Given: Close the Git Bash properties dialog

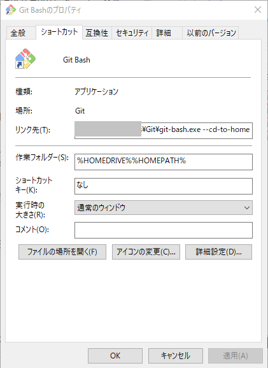Looking at the screenshot, I should [x=258, y=10].
